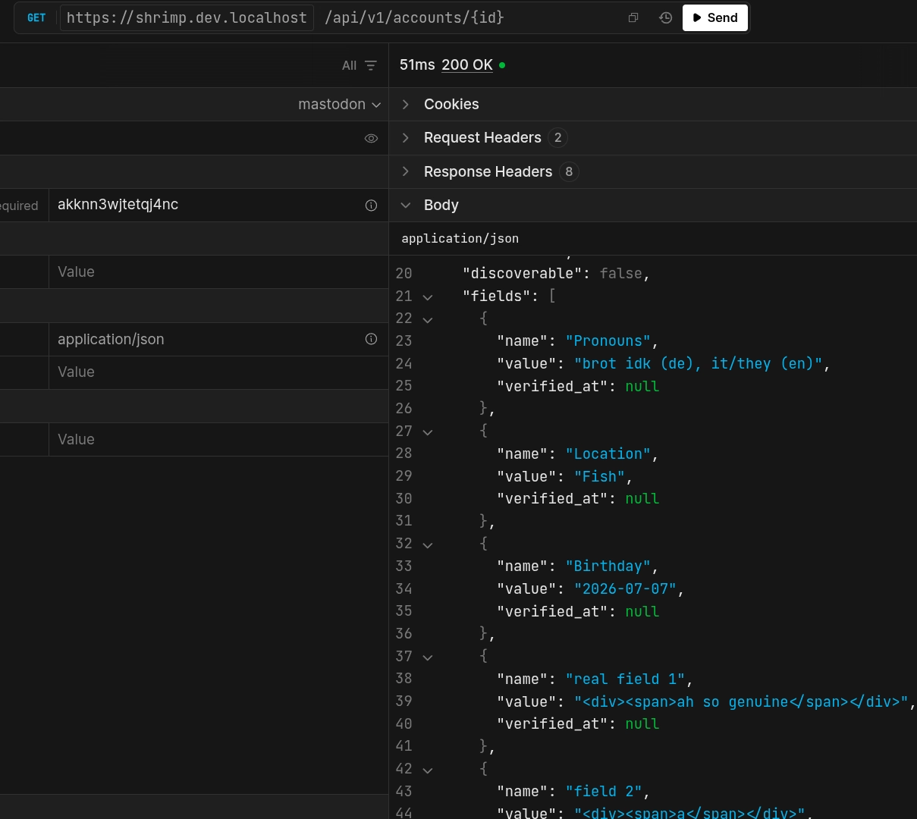Image resolution: width=917 pixels, height=819 pixels.
Task: Click the "Pronouns" name value
Action: (x=608, y=340)
